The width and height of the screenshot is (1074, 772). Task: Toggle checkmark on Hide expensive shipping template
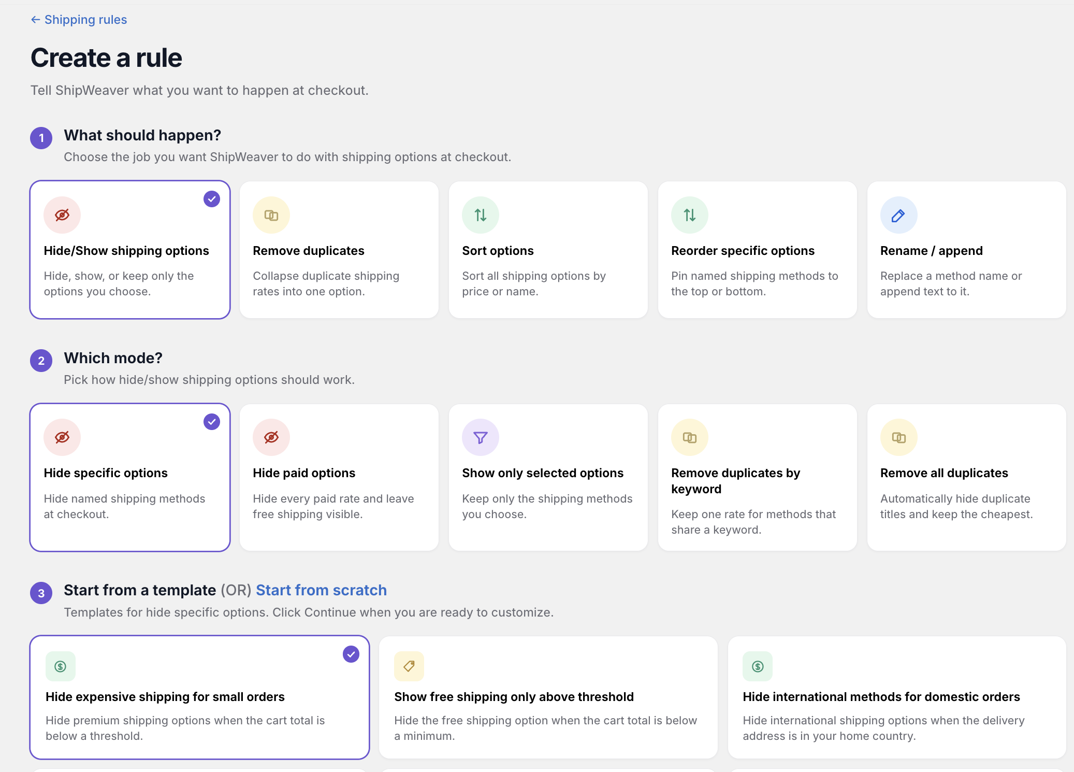351,654
